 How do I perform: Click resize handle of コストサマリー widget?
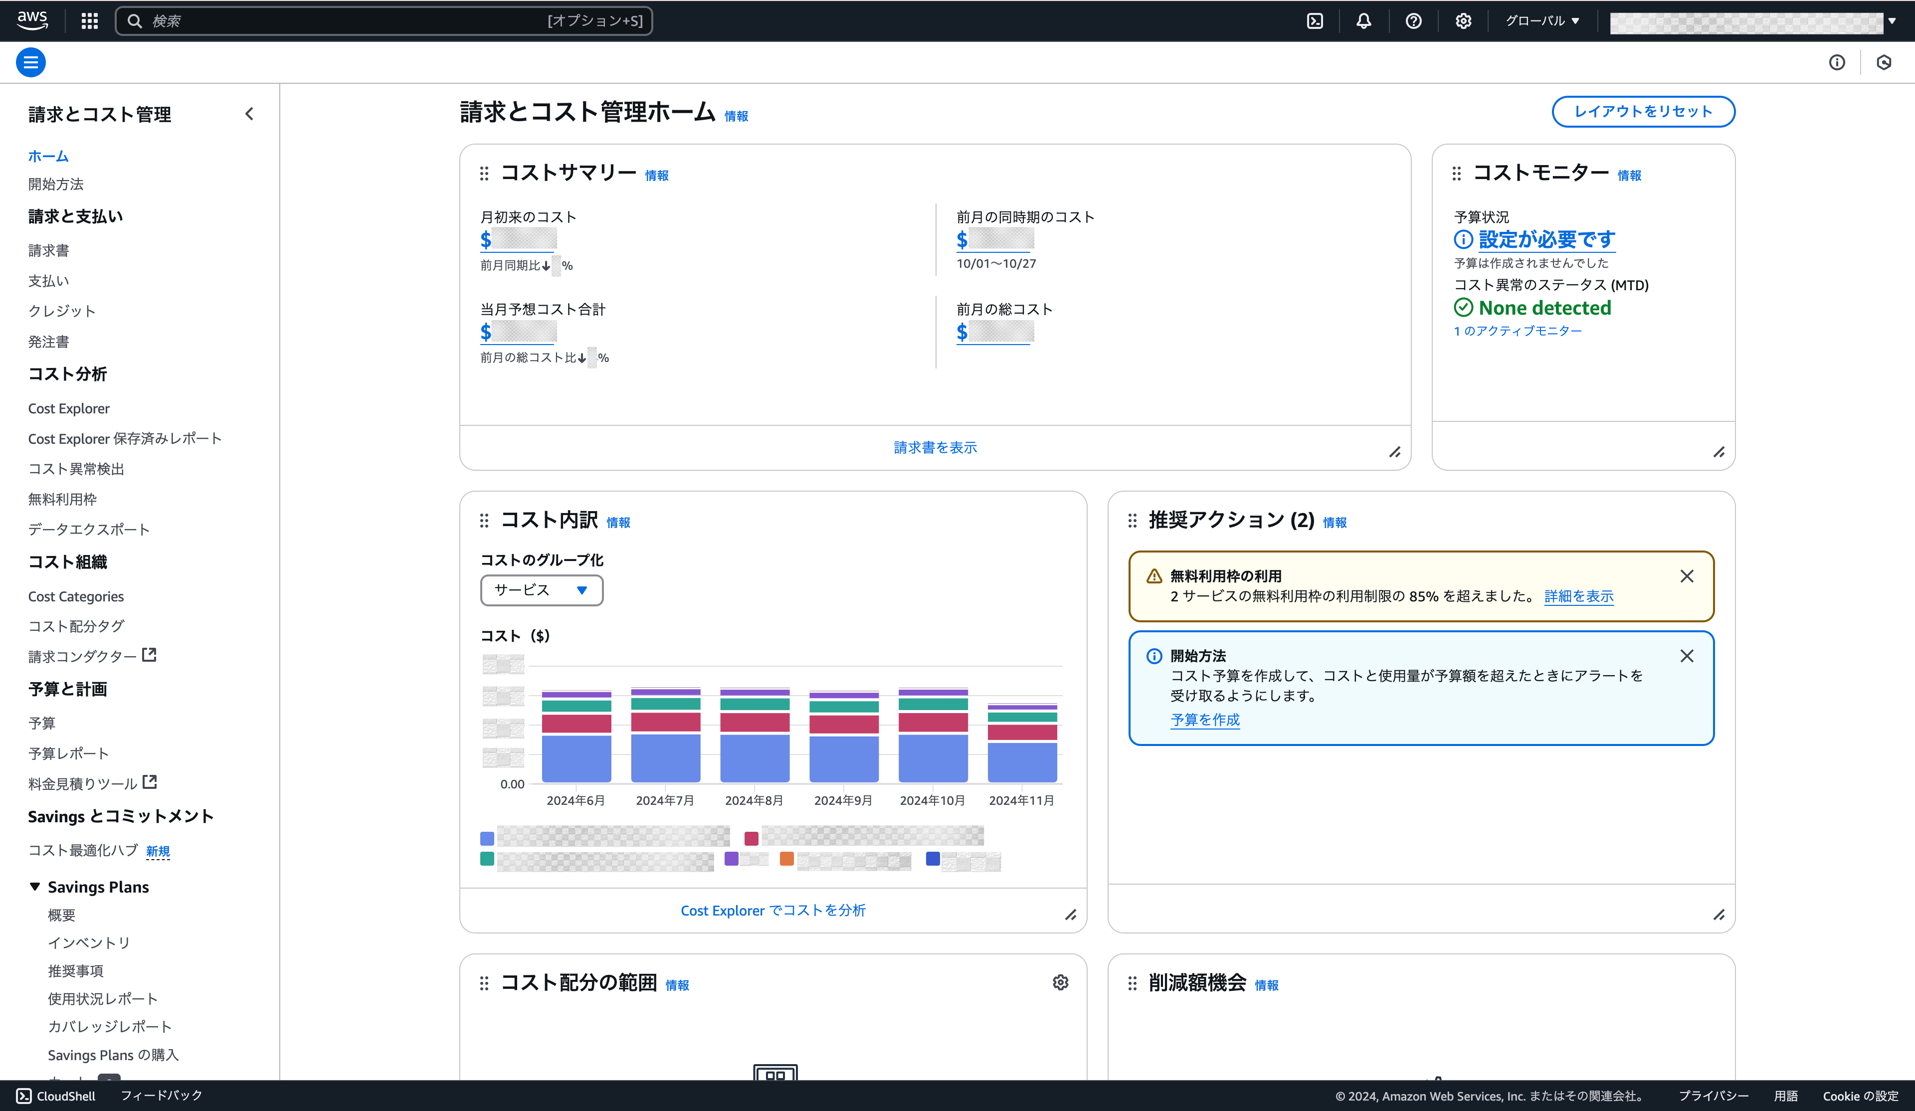(1394, 452)
